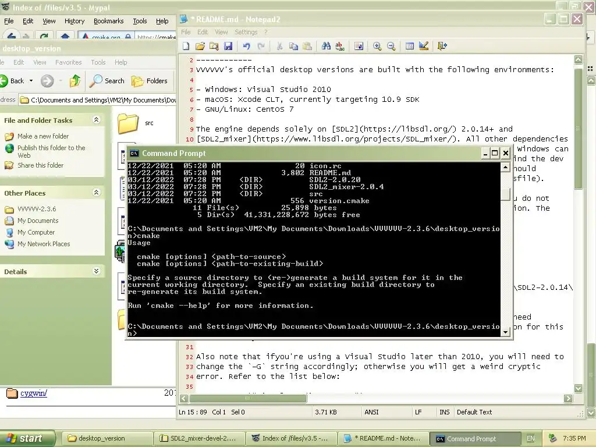596x447 pixels.
Task: Toggle the Folders pane in Explorer
Action: [x=150, y=80]
